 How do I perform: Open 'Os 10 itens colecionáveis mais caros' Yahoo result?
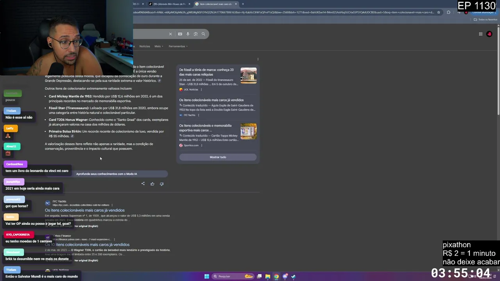87,245
